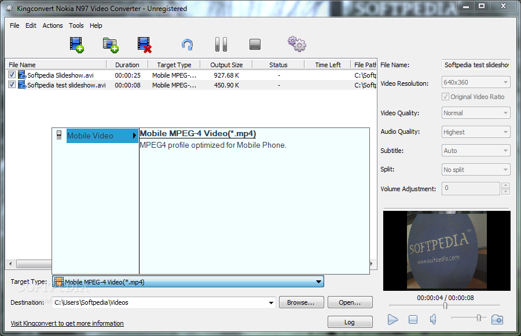The height and width of the screenshot is (336, 521).
Task: Click the Softpedia test slideshow.avi file icon
Action: [x=22, y=85]
